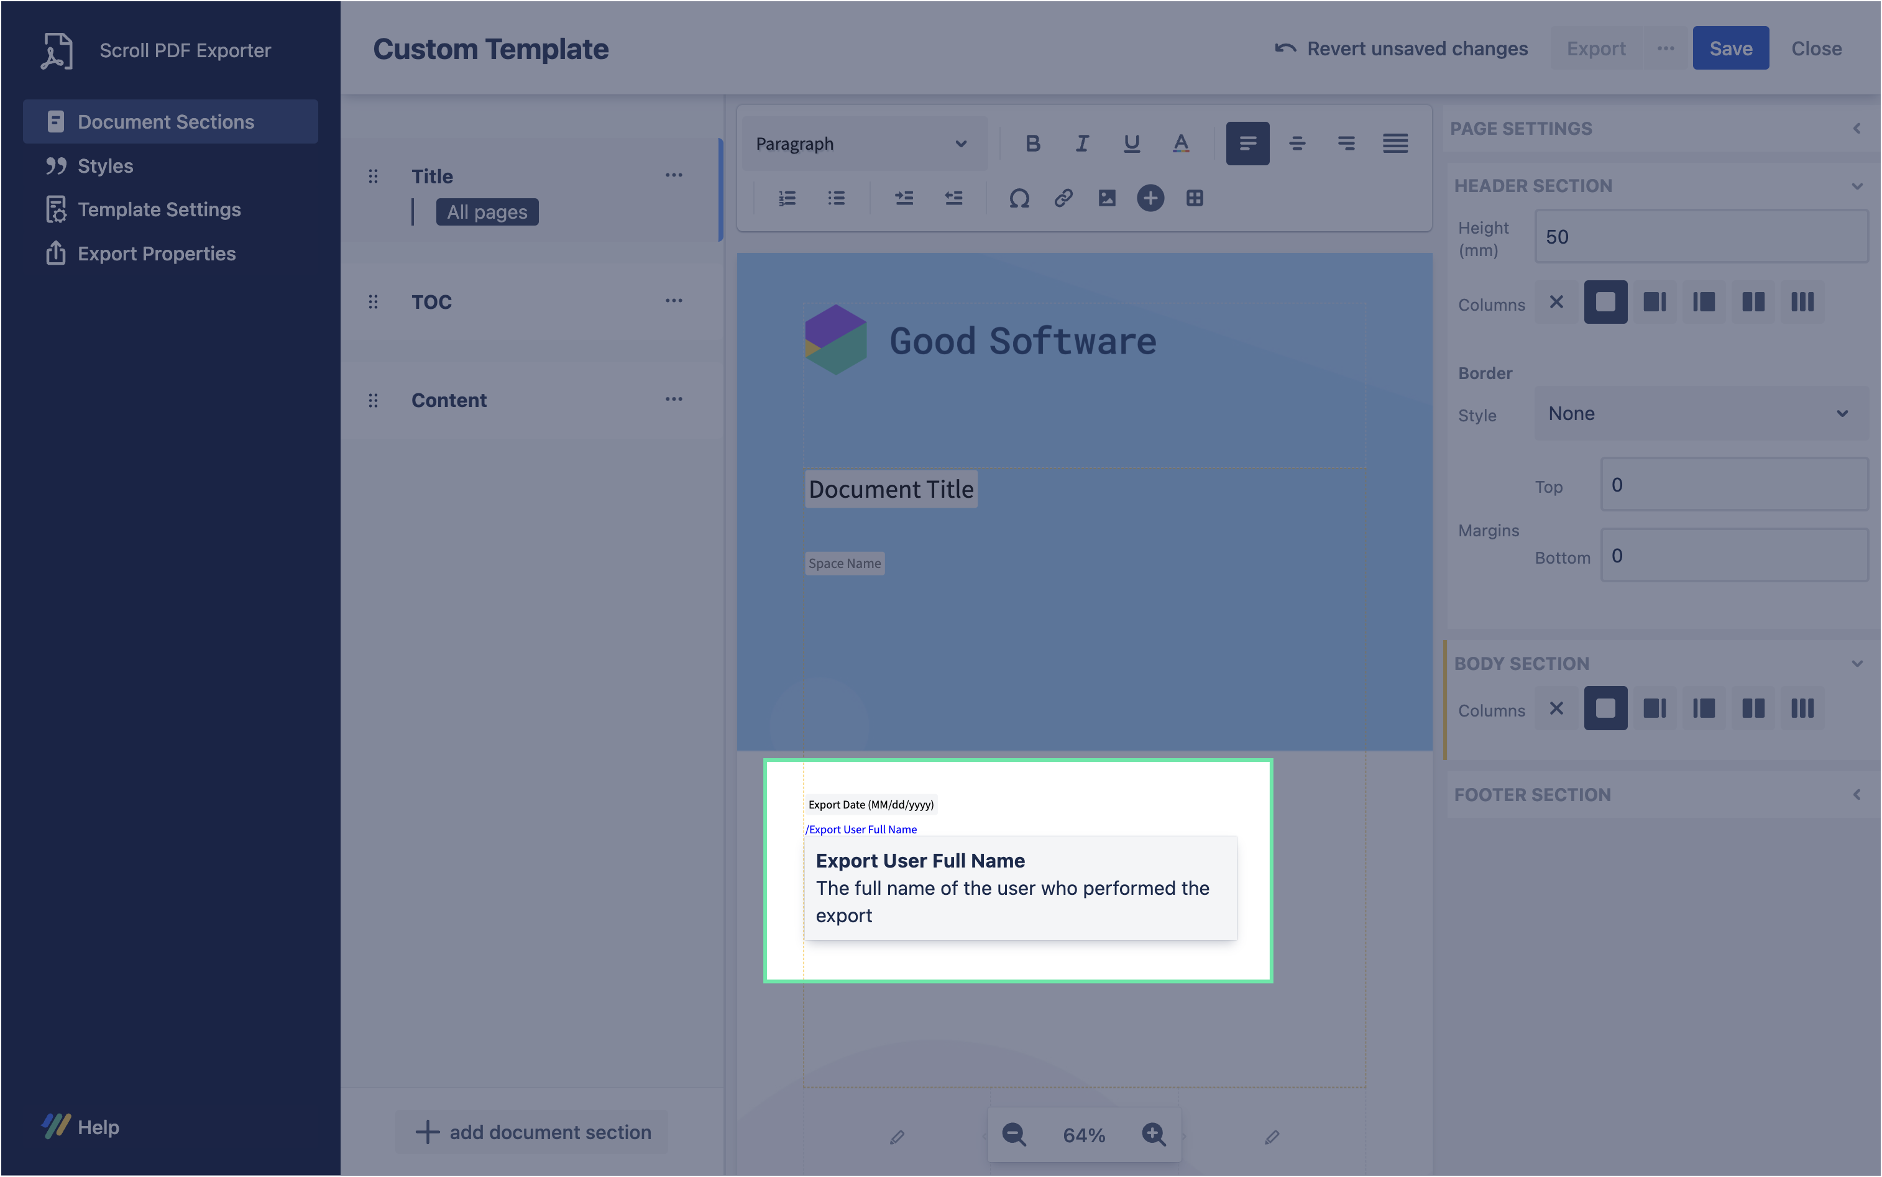1882x1177 pixels.
Task: Open the Border Style None dropdown
Action: (x=1701, y=413)
